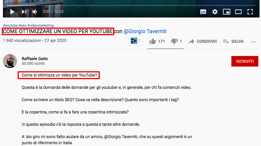This screenshot has height=146, width=261.
Task: Open vidIQ three-dot options
Action: click(x=140, y=41)
